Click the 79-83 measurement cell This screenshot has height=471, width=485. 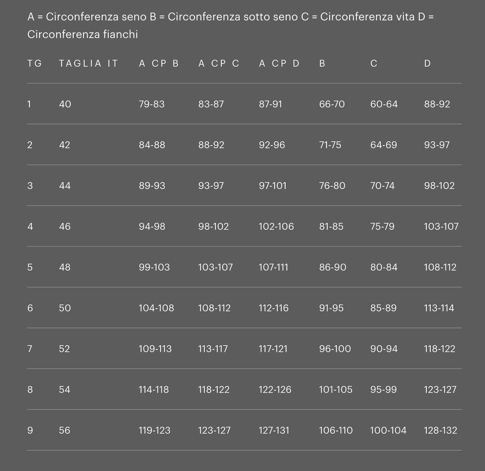(152, 104)
